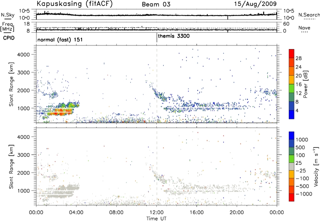
Task: Click the '08:00' time axis tick label
Action: [x=116, y=213]
